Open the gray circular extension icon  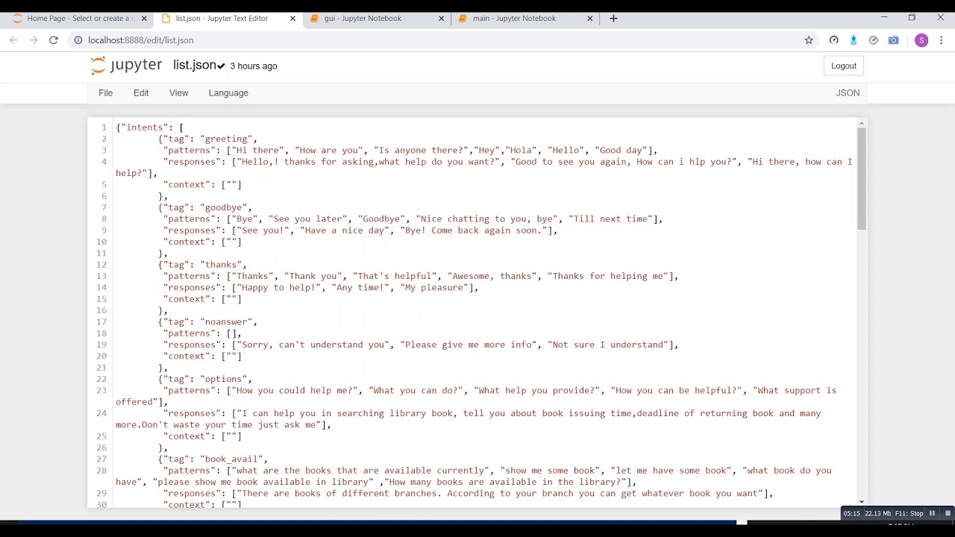pos(874,40)
